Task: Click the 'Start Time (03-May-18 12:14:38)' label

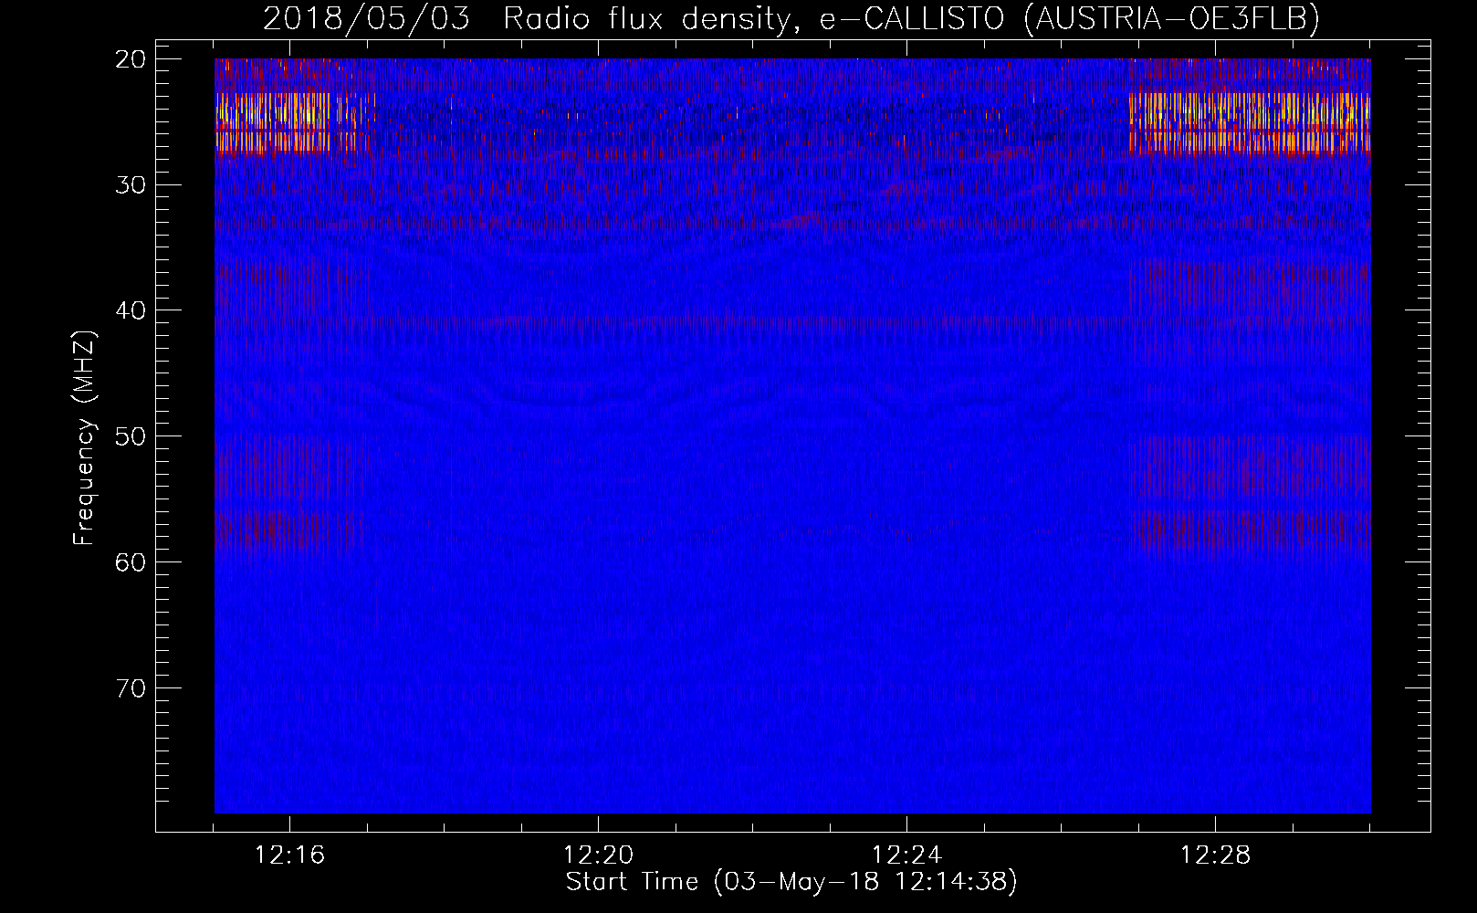Action: (x=791, y=882)
